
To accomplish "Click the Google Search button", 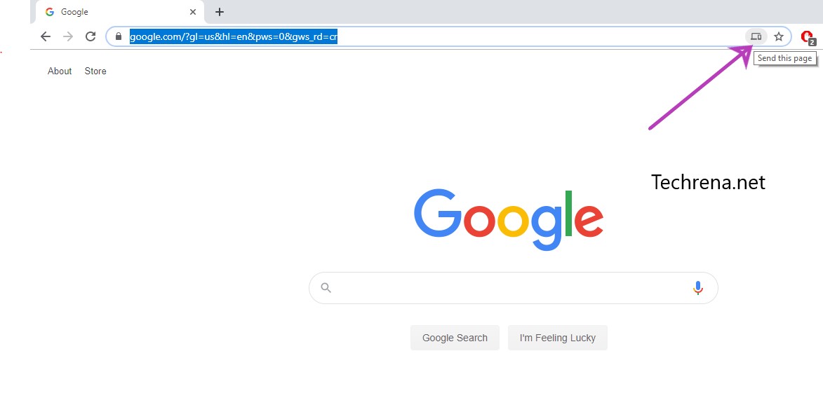I will click(455, 338).
